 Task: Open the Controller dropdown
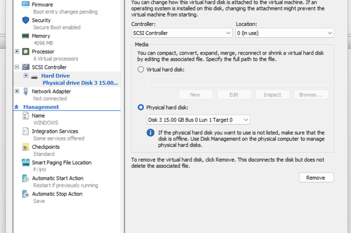point(182,33)
